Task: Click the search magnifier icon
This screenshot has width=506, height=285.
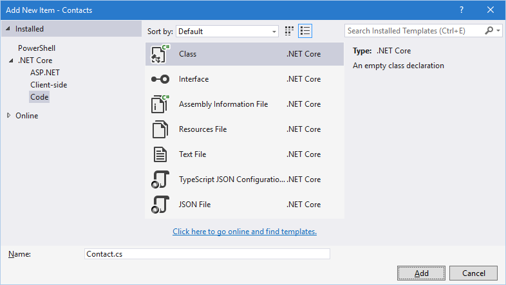Action: click(490, 30)
